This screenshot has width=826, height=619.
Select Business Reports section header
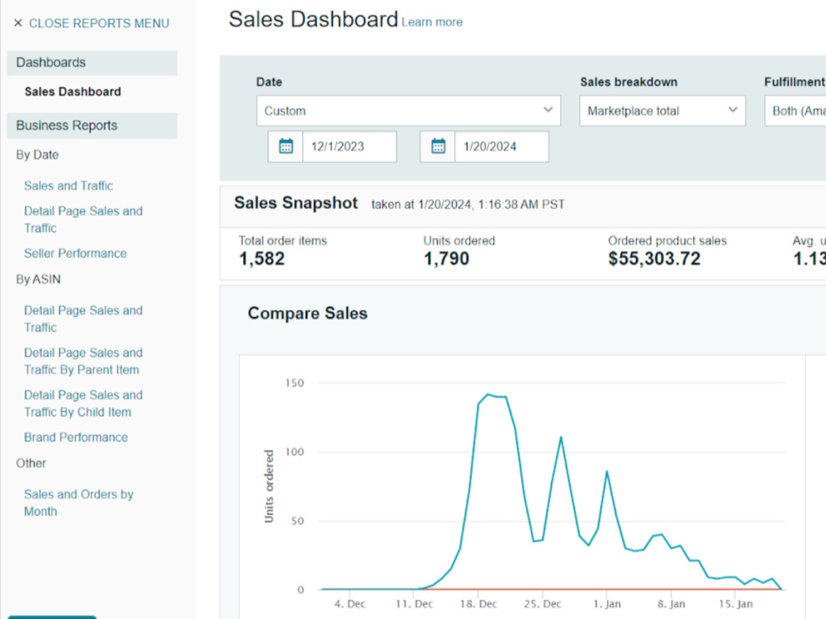pyautogui.click(x=93, y=125)
